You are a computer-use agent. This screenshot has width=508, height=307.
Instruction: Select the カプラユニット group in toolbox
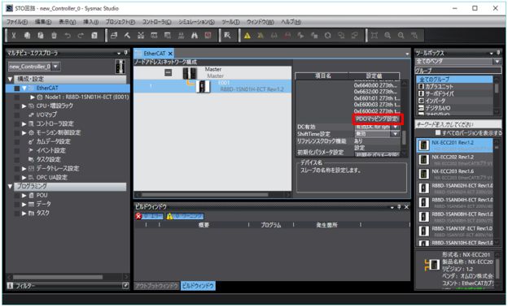click(439, 87)
